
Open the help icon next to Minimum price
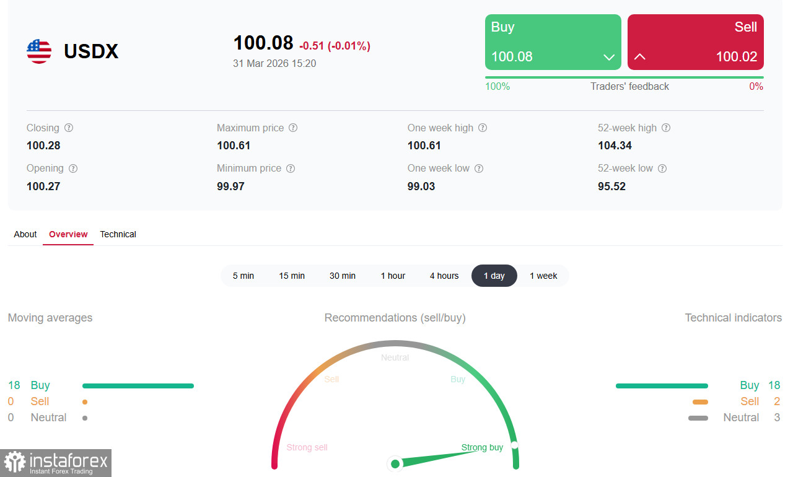pos(291,168)
